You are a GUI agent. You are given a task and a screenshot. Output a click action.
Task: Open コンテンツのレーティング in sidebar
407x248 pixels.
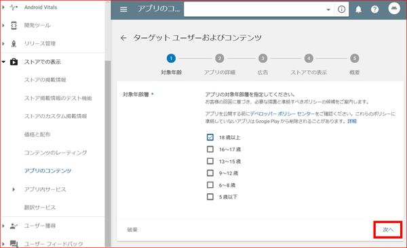pos(56,153)
